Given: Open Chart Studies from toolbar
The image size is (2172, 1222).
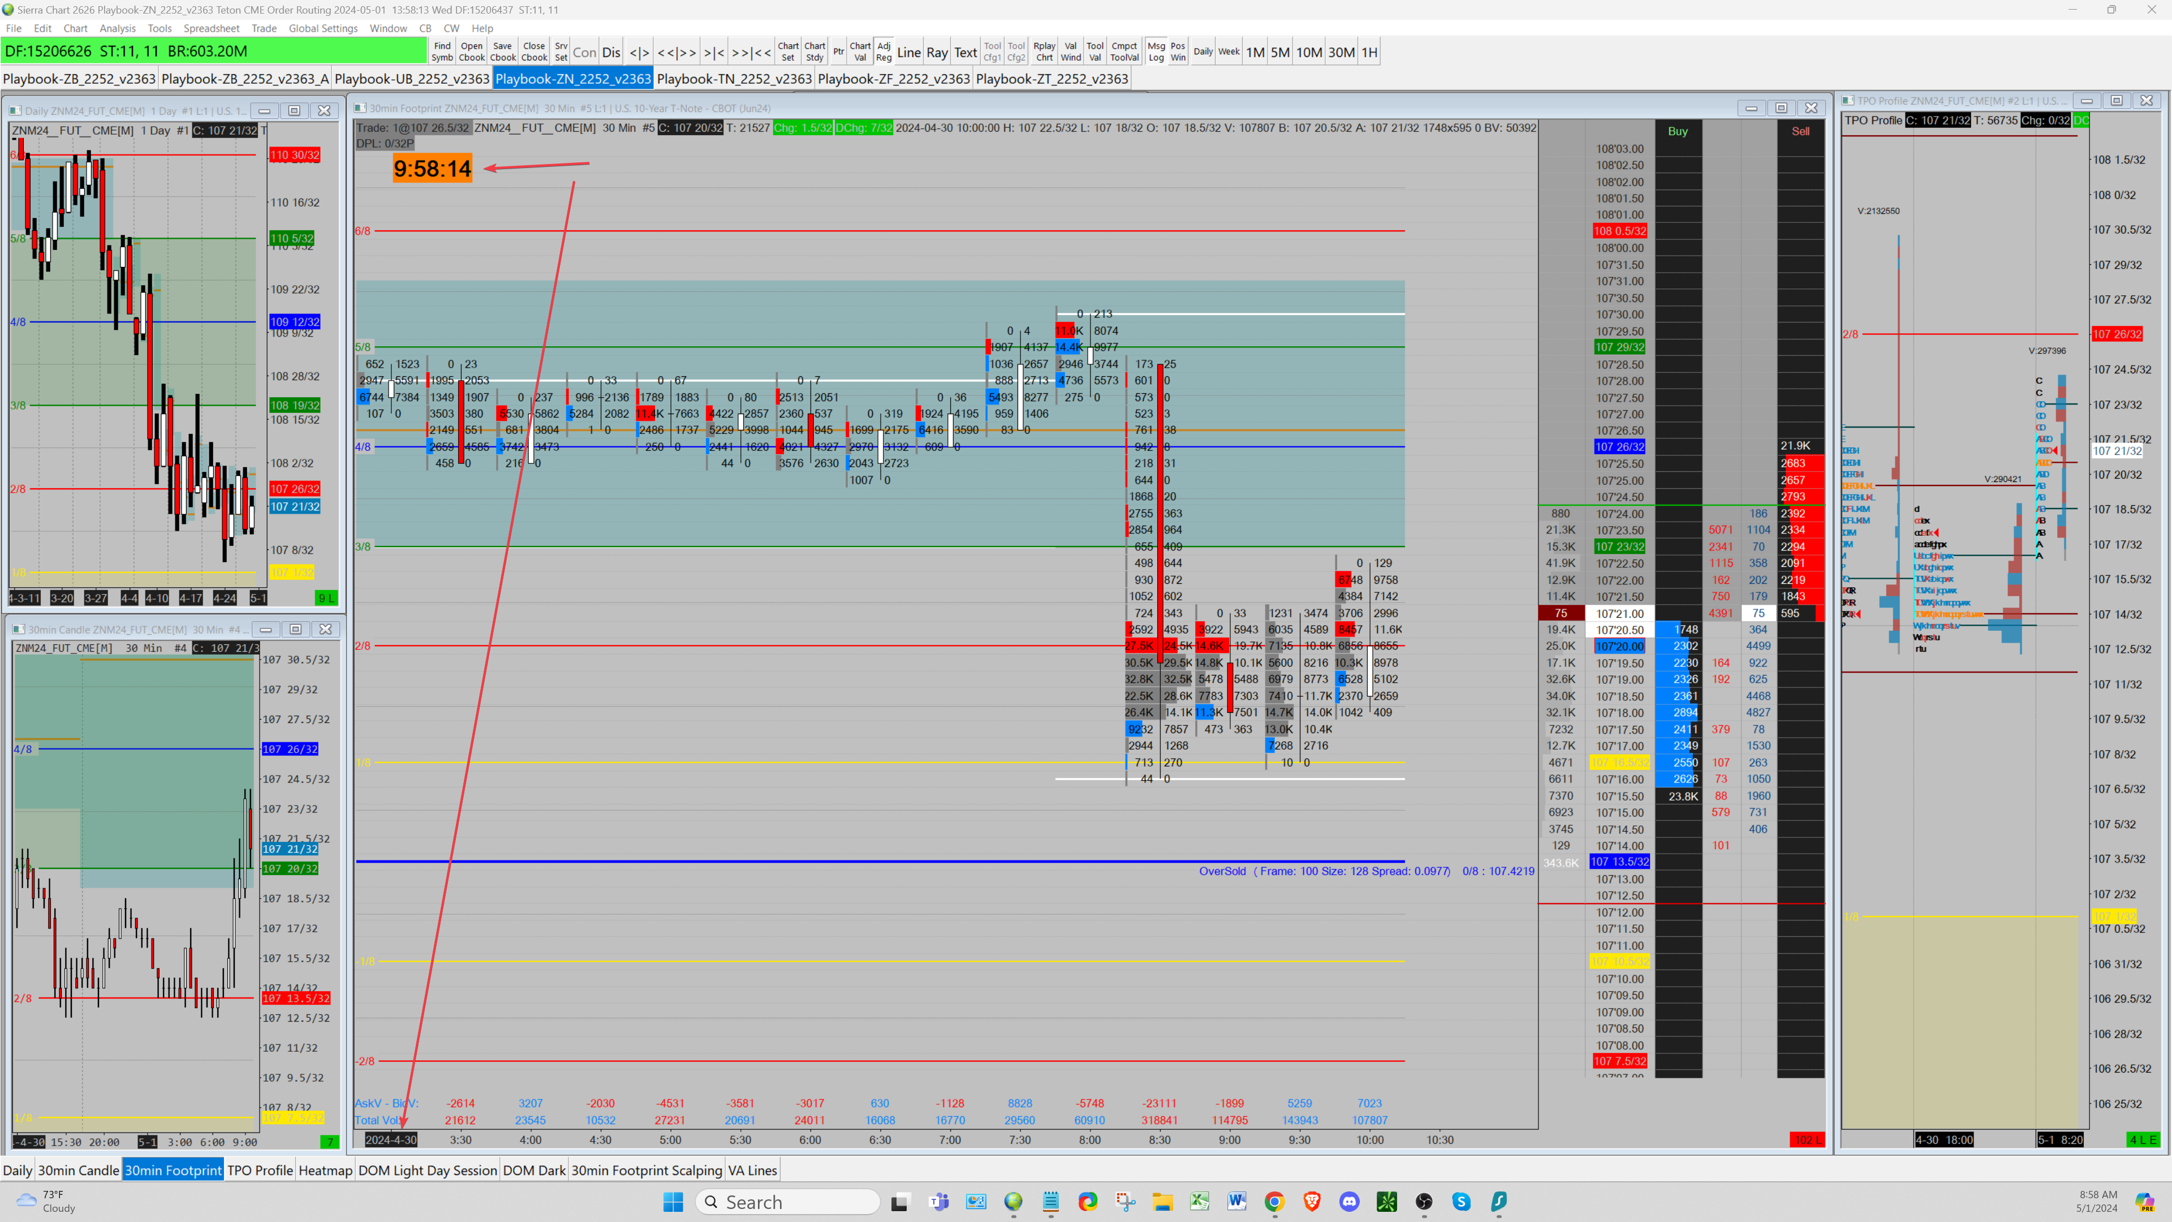Looking at the screenshot, I should pos(815,51).
